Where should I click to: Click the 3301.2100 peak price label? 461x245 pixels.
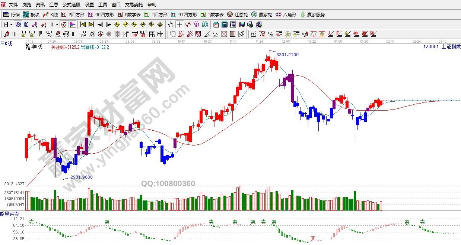[287, 55]
